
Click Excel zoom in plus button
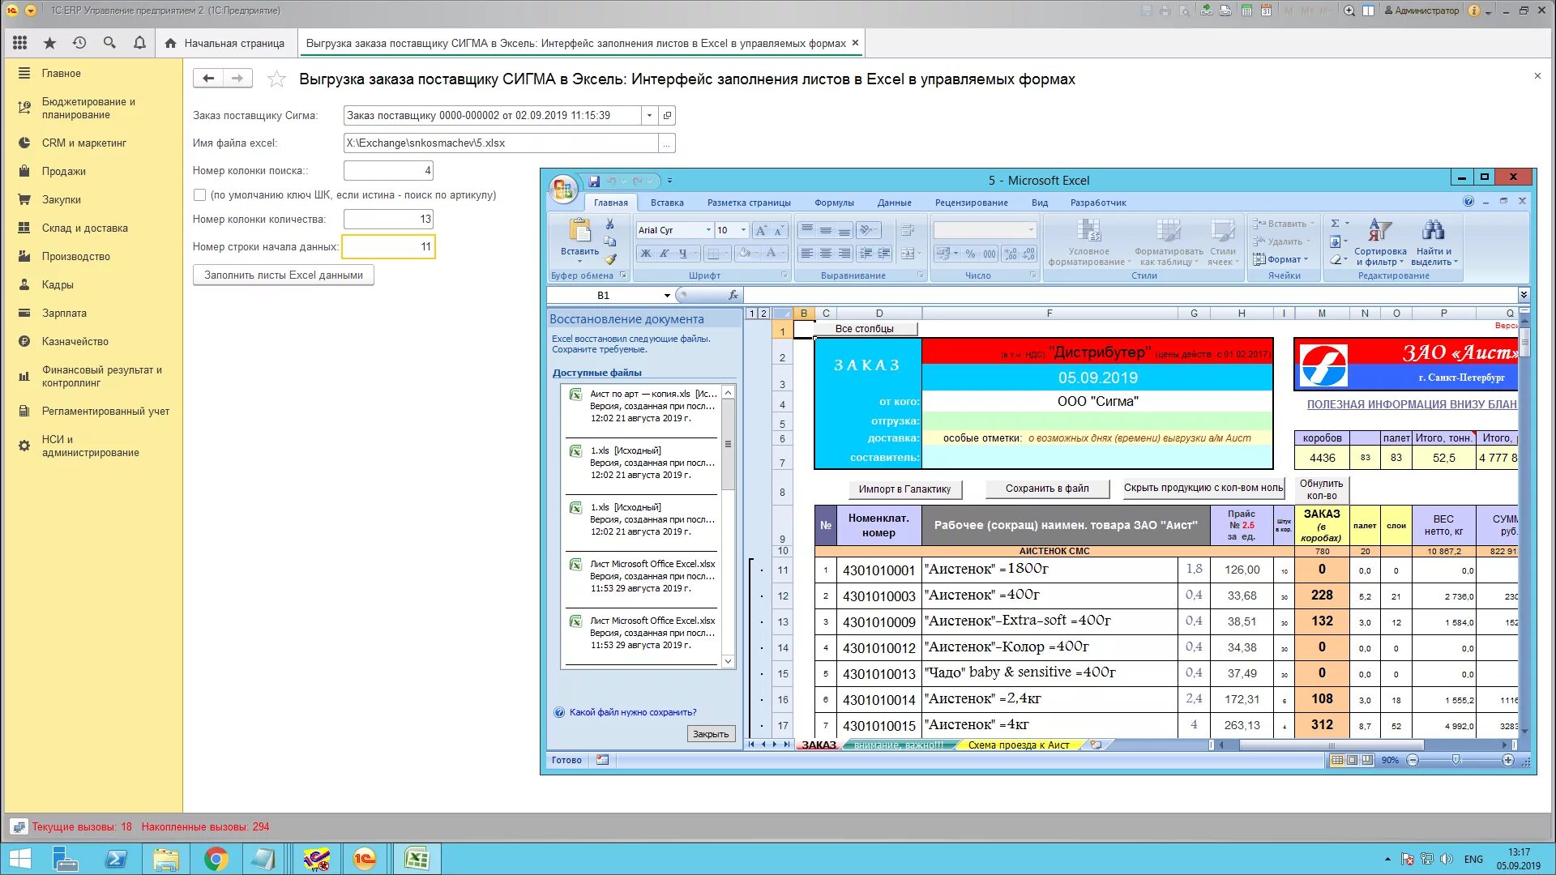pos(1508,760)
